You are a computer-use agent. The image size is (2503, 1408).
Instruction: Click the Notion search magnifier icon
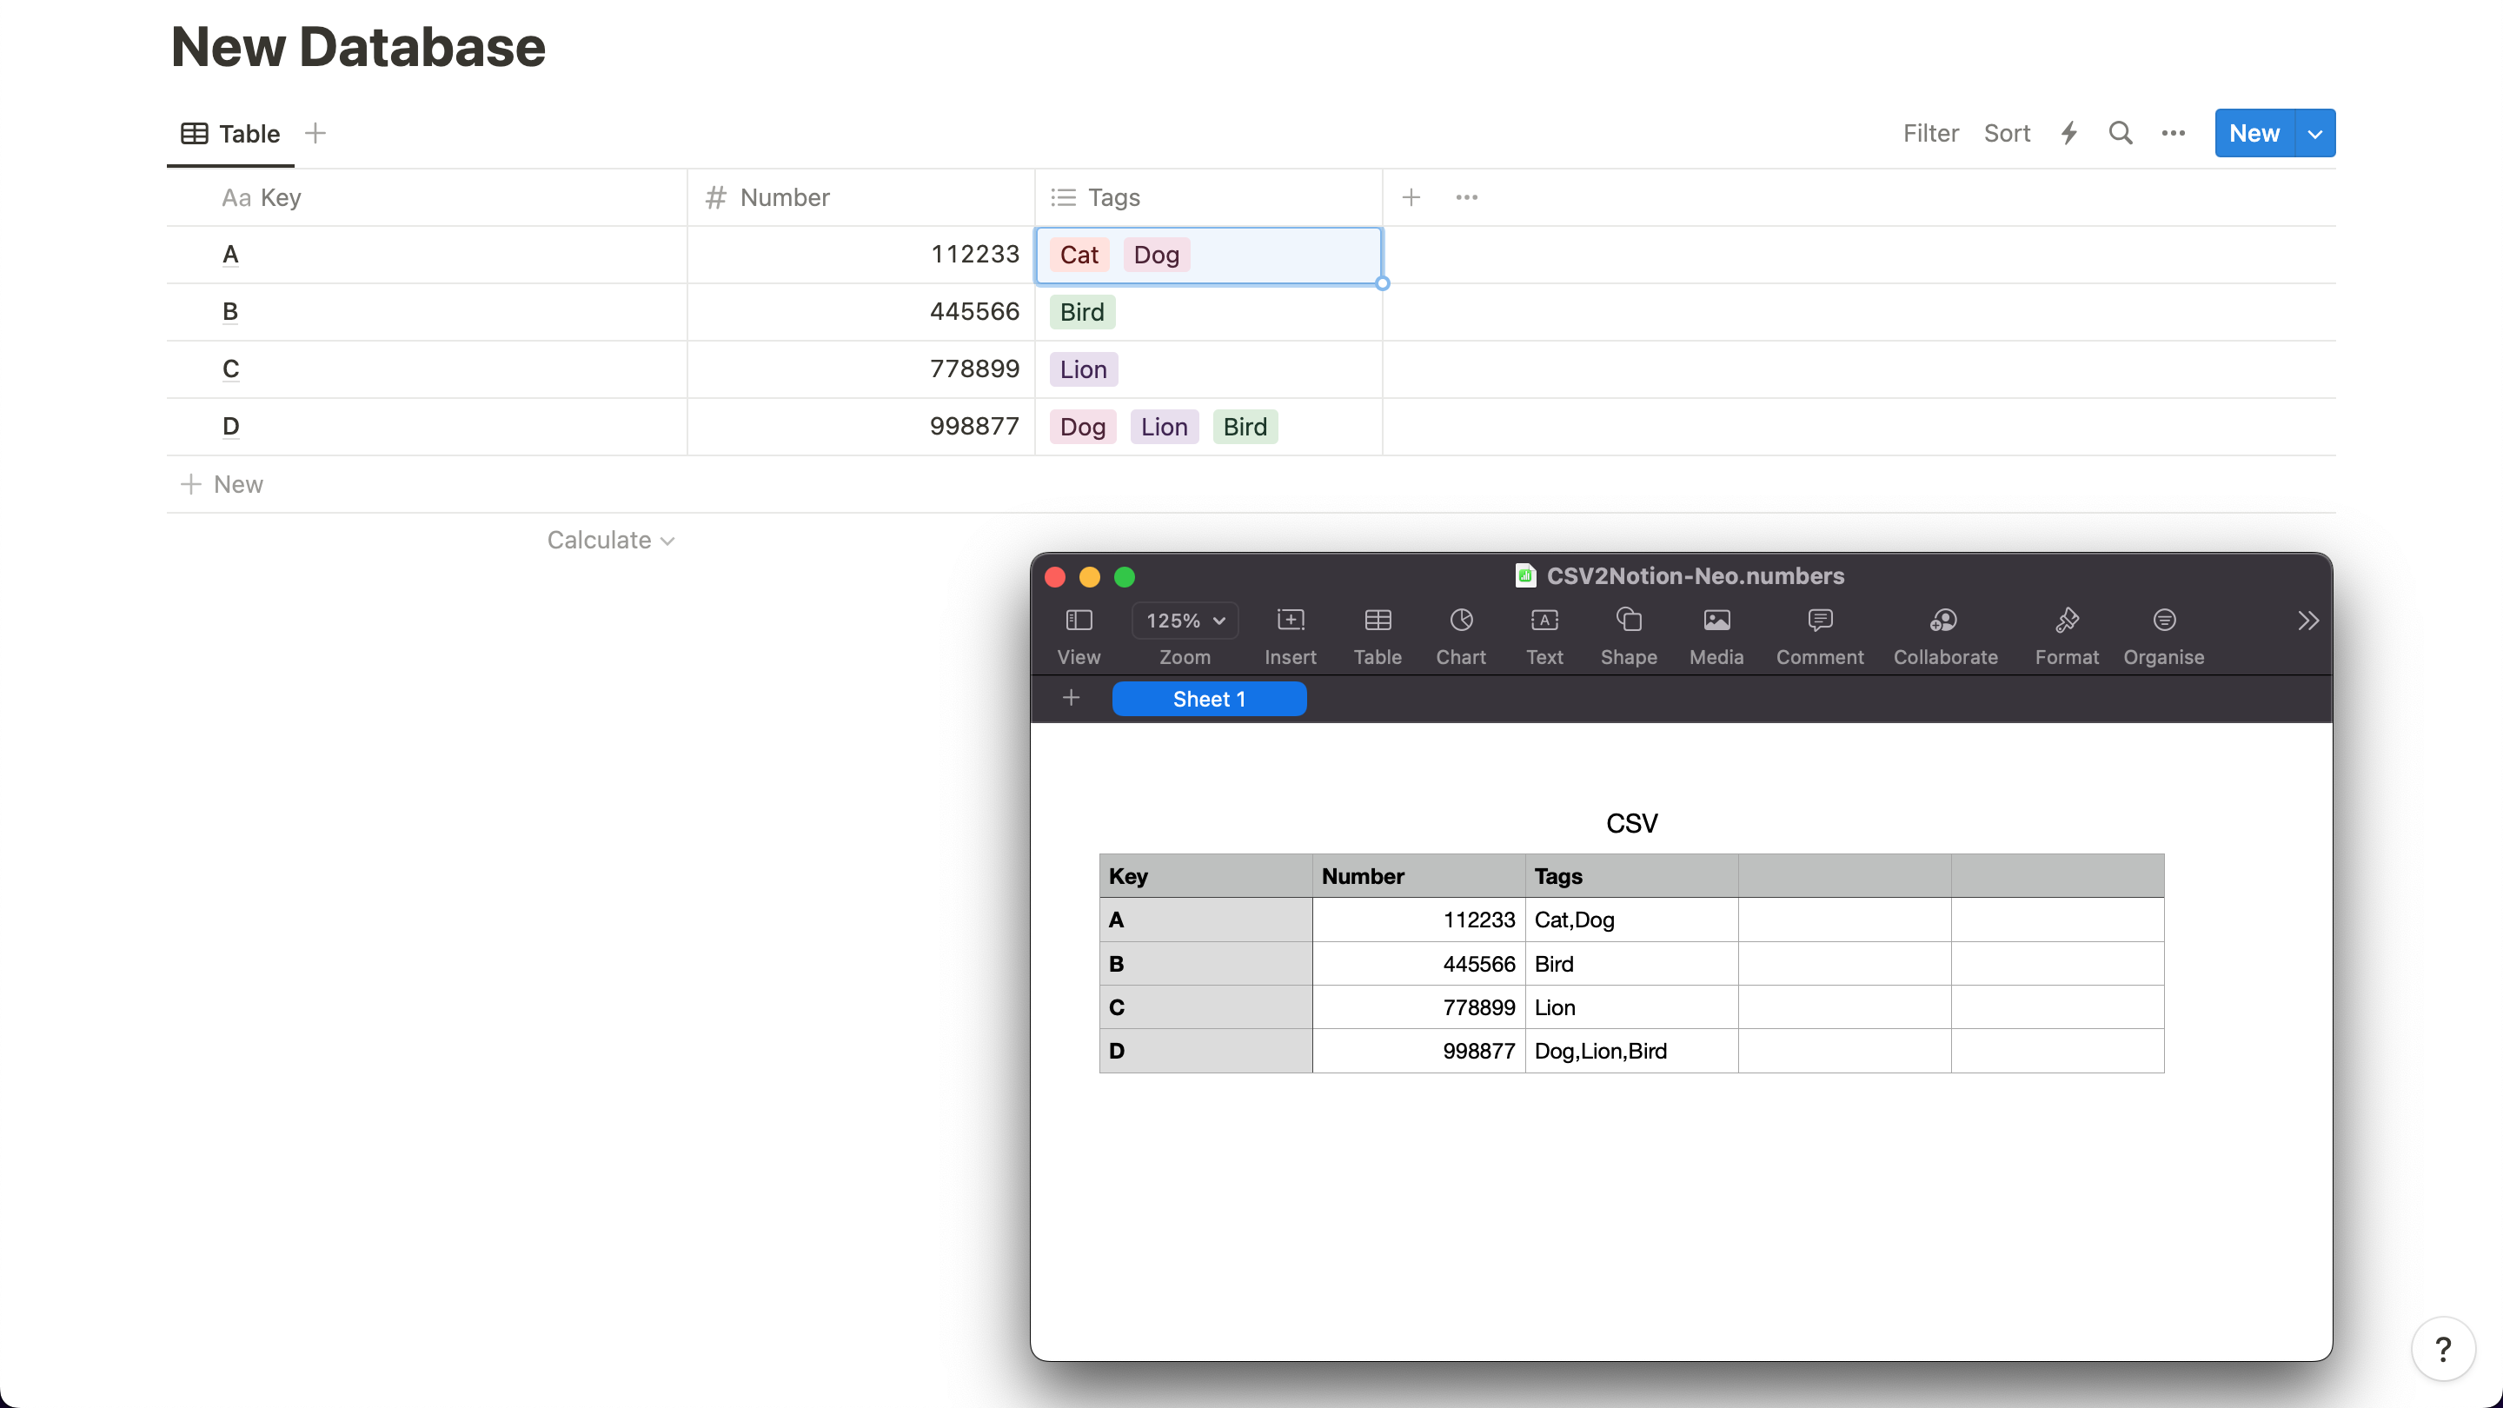(x=2121, y=133)
